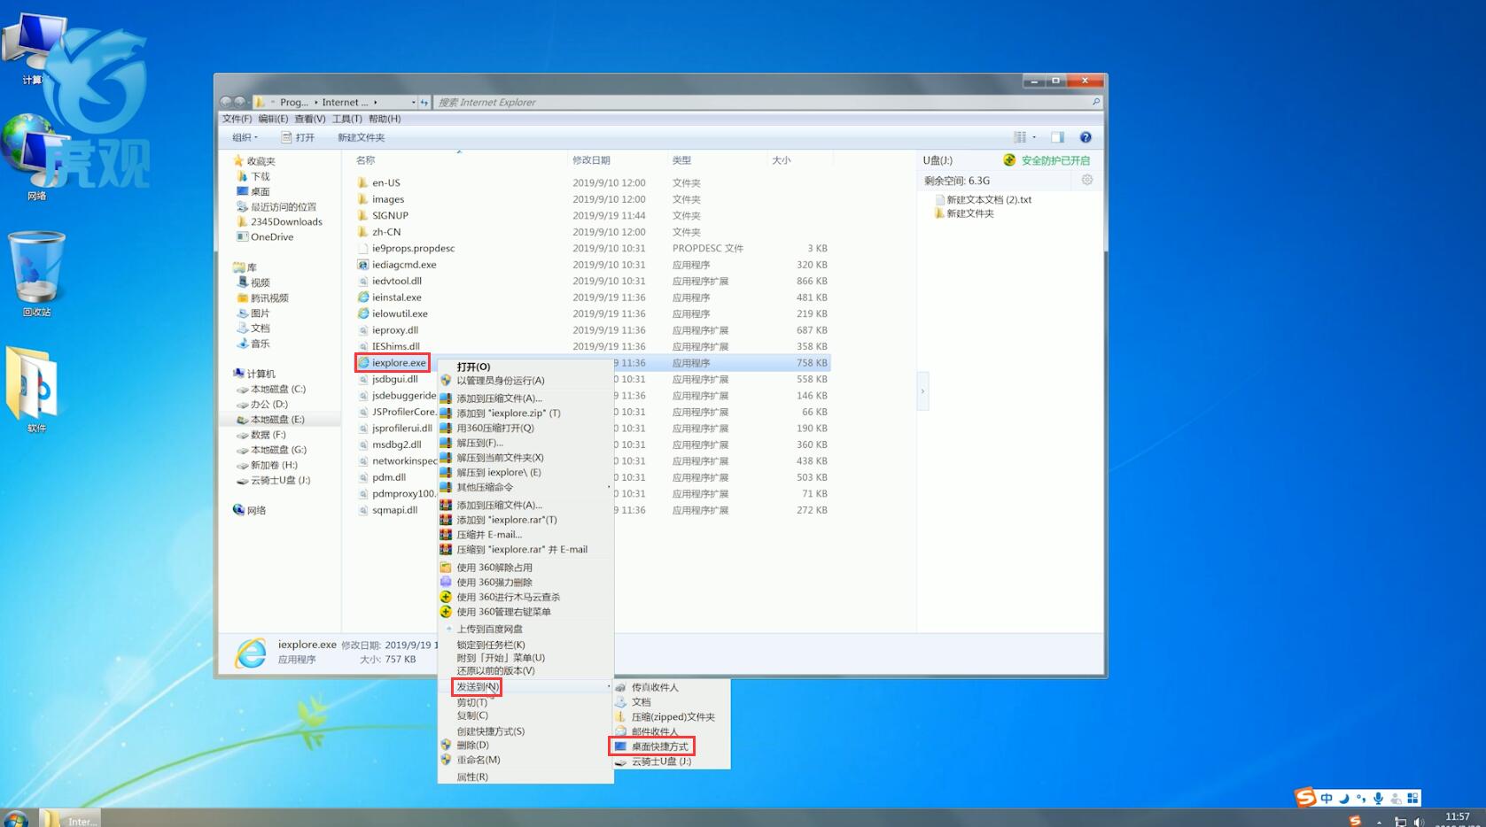Click the 打开 toolbar button
1486x827 pixels.
pos(298,137)
